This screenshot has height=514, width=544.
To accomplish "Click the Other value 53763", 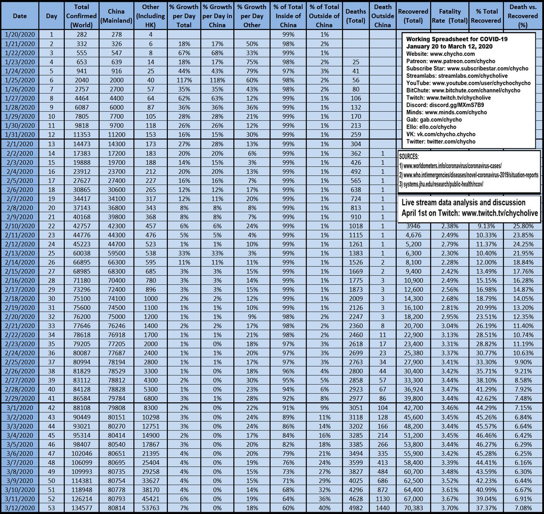I will pos(151,508).
